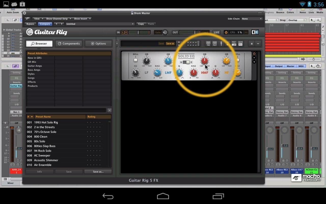Toggle Solid EQ module power icon

coord(254,54)
